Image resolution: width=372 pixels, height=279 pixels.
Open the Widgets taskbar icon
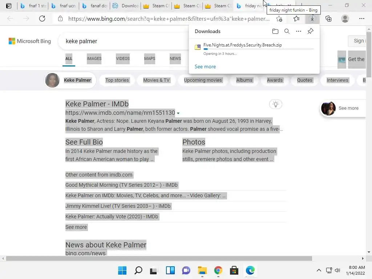click(x=170, y=270)
